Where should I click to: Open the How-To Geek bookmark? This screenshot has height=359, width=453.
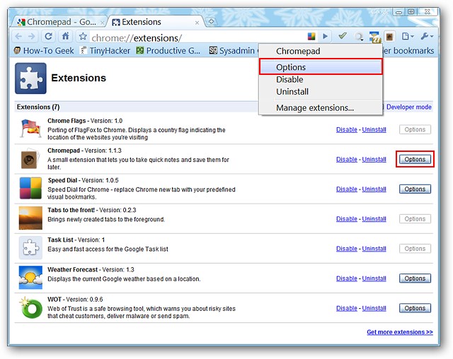[x=44, y=51]
